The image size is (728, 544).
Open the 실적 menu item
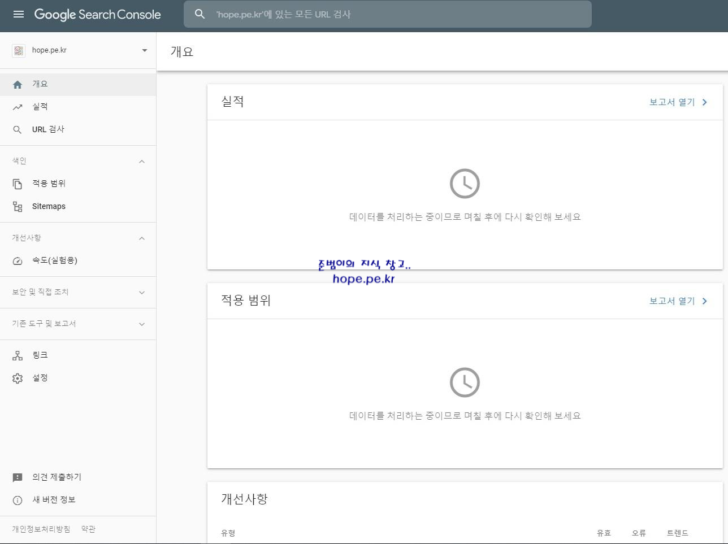point(78,107)
